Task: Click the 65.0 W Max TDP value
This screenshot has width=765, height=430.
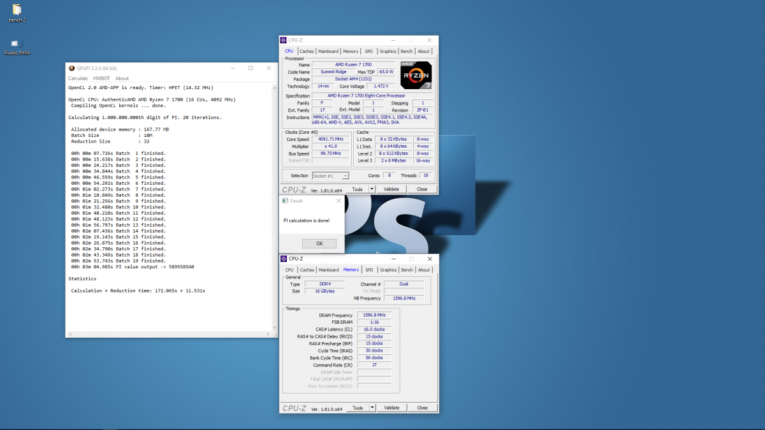Action: point(386,72)
